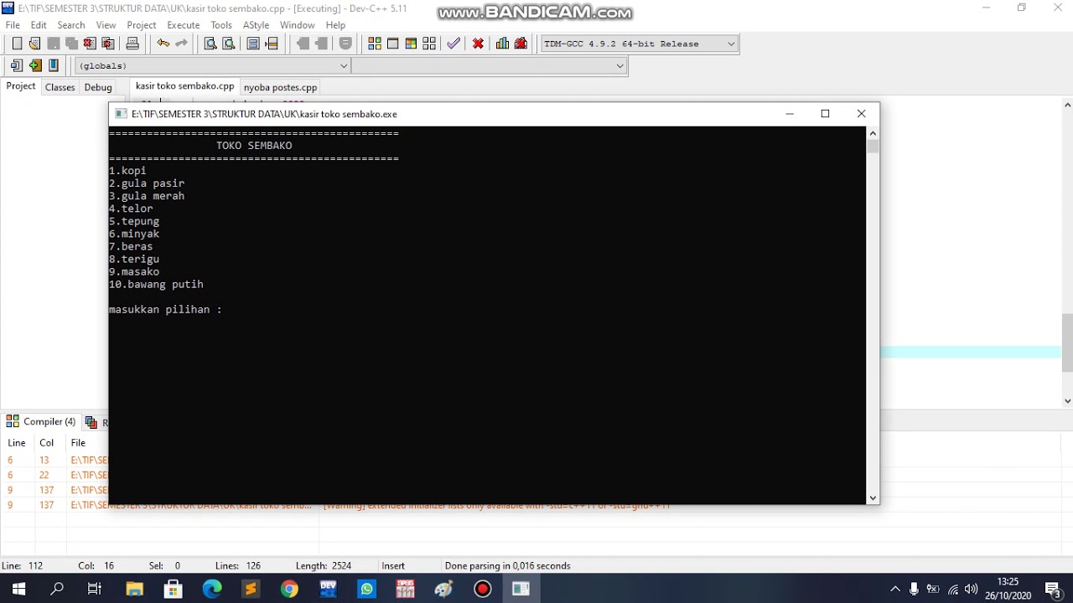The width and height of the screenshot is (1073, 603).
Task: Click the 'Insert' mode indicator in the status bar
Action: click(x=393, y=566)
